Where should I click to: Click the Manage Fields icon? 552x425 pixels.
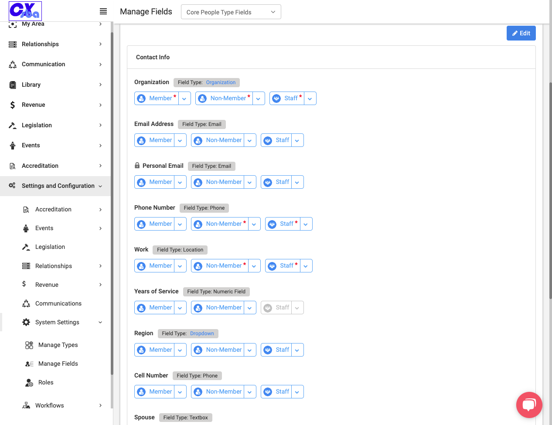pos(29,364)
